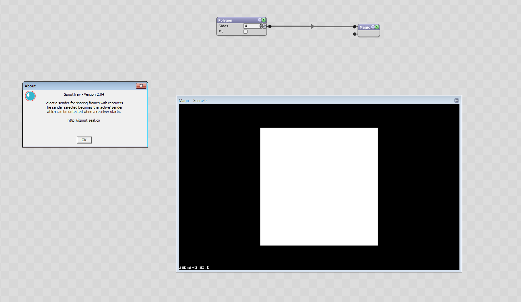Screen dimensions: 521x302
Task: Collapse the Polygon module with minus icon
Action: point(260,20)
